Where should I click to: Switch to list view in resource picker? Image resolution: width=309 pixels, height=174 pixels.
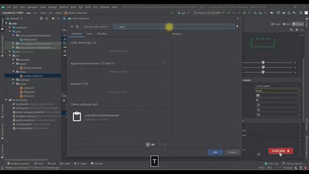(x=148, y=145)
